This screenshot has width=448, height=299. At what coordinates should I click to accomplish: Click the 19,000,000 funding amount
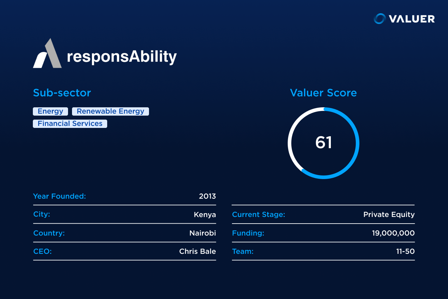(393, 233)
